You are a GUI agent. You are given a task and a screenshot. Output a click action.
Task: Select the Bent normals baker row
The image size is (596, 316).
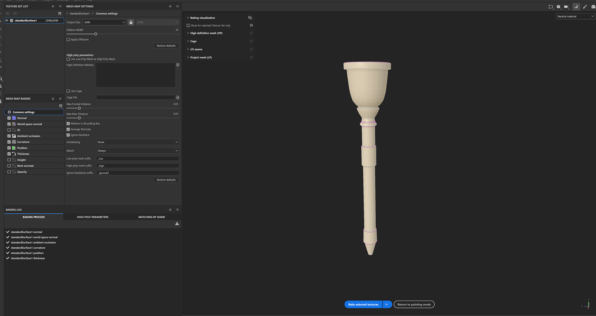(x=34, y=166)
